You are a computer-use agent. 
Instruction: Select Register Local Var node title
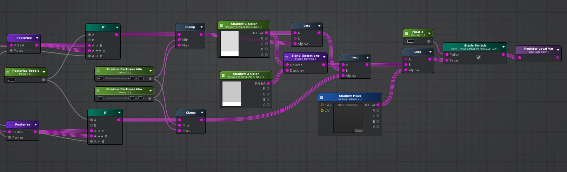click(539, 49)
